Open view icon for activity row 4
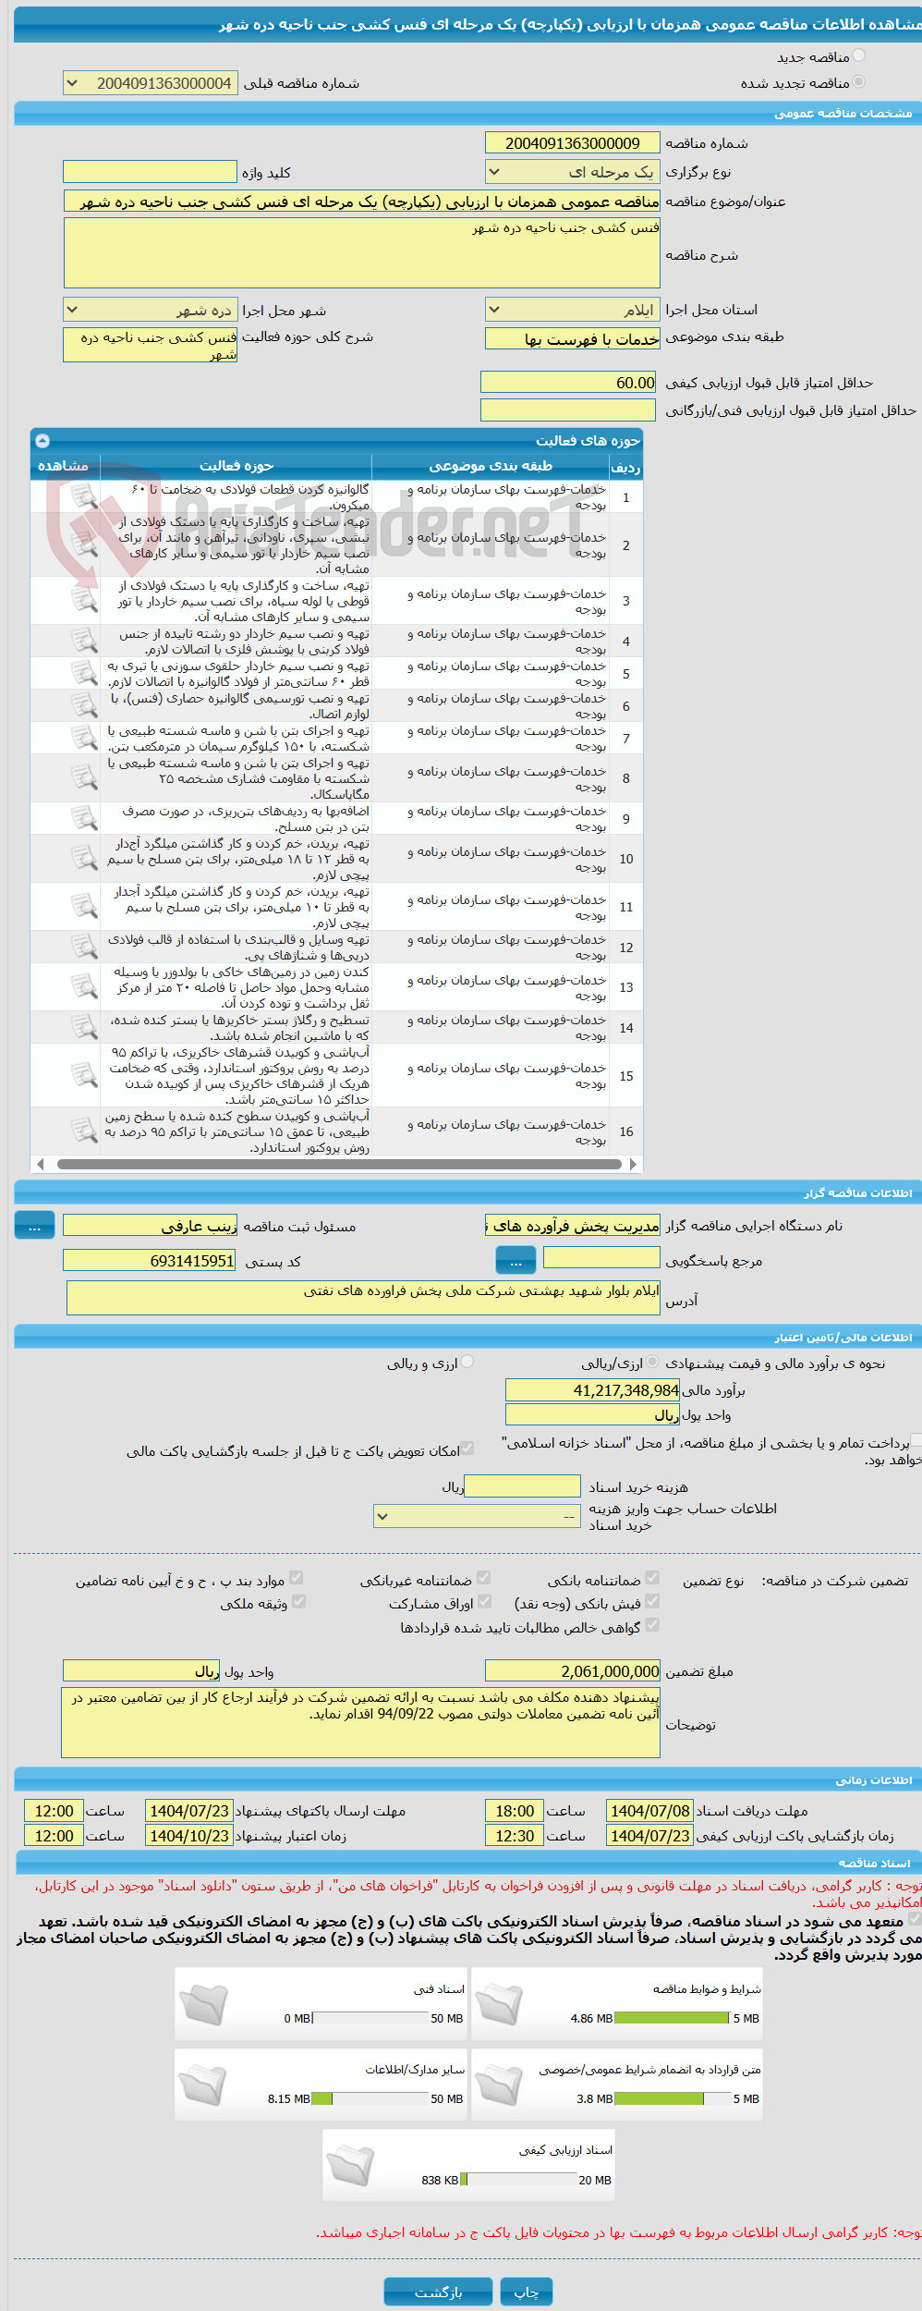922x2311 pixels. (84, 641)
